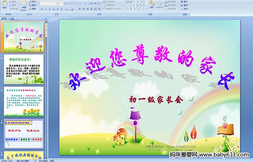Click the Convert to SmartArt button
The width and height of the screenshot is (253, 162).
tap(113, 9)
